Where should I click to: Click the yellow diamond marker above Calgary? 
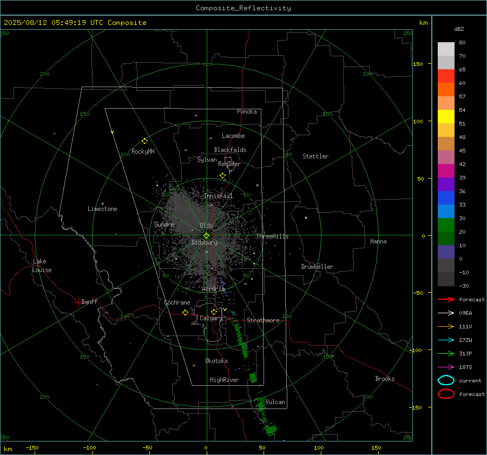214,312
